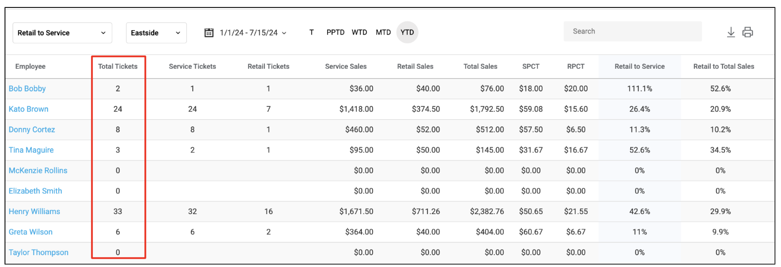Sort by Retail to Service column header
Image resolution: width=781 pixels, height=267 pixels.
640,66
